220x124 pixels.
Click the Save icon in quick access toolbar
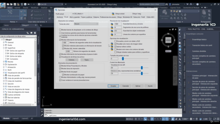tap(15, 4)
